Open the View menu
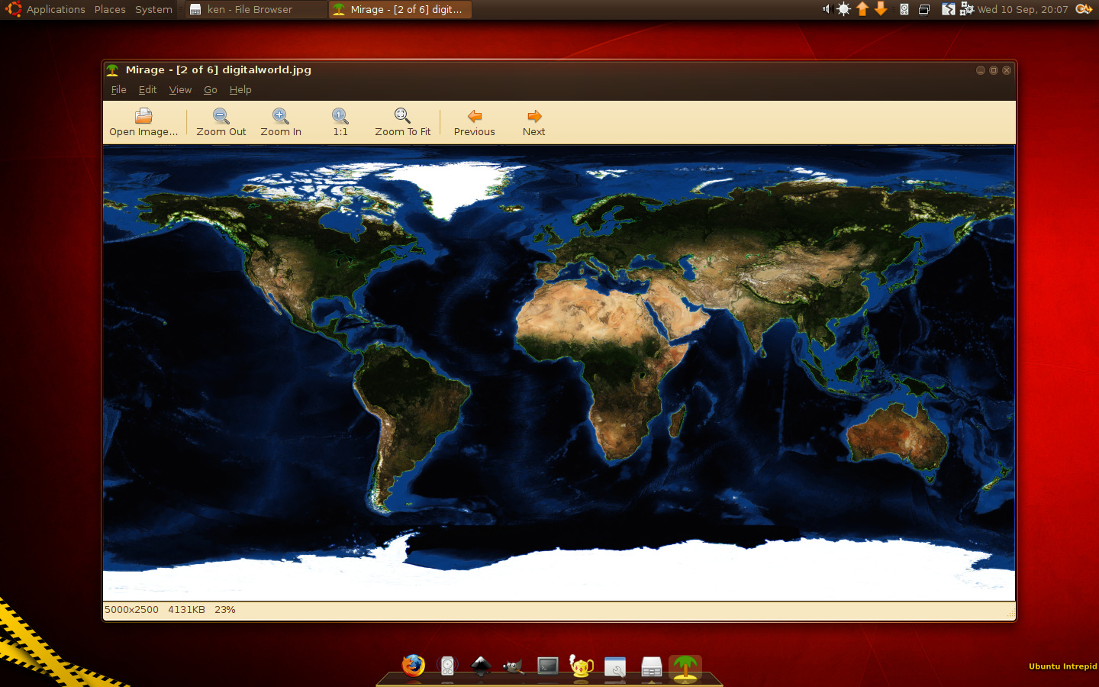Image resolution: width=1099 pixels, height=687 pixels. click(180, 89)
